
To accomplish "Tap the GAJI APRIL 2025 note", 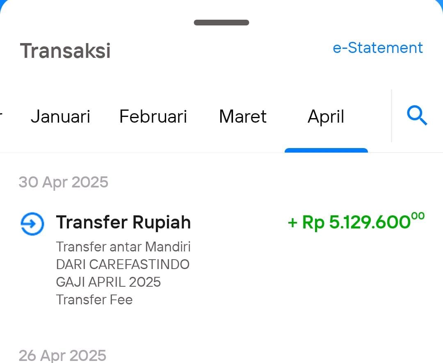I will (108, 282).
